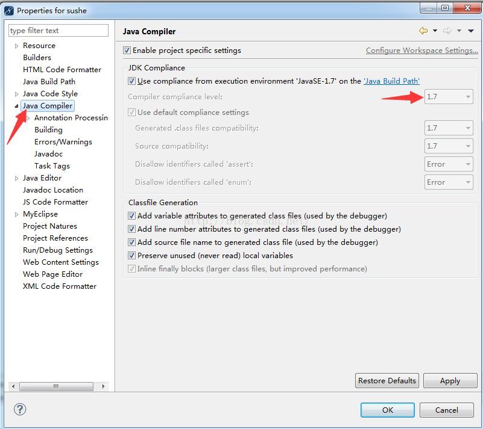The height and width of the screenshot is (429, 483).
Task: Select Project References tree item
Action: pyautogui.click(x=55, y=238)
